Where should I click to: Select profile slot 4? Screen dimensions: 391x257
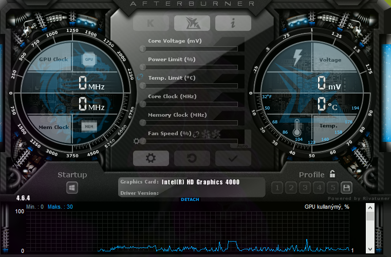(x=319, y=188)
